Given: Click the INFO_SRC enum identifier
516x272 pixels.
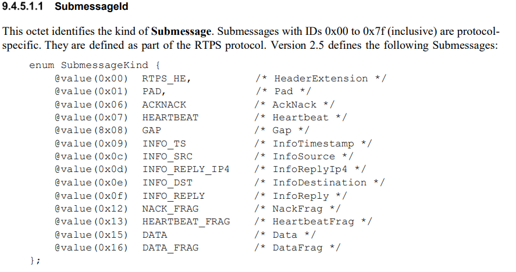Looking at the screenshot, I should pos(167,156).
